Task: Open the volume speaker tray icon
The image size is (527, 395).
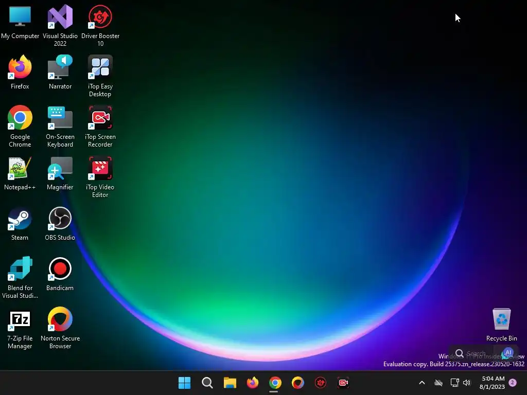Action: [x=467, y=383]
